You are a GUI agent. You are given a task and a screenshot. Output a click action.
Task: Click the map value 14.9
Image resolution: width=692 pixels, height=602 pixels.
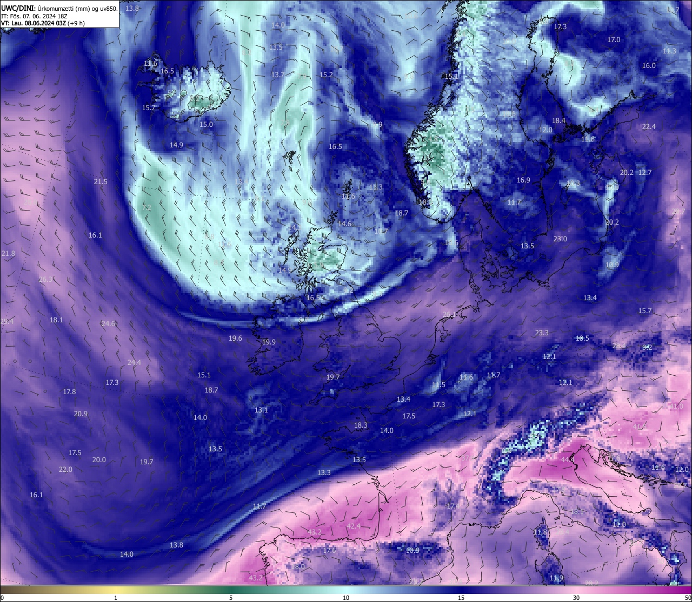tap(176, 145)
